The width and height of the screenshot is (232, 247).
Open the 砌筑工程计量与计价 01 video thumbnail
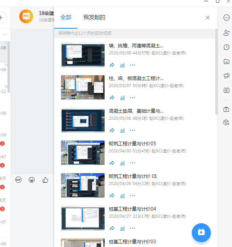(83, 185)
